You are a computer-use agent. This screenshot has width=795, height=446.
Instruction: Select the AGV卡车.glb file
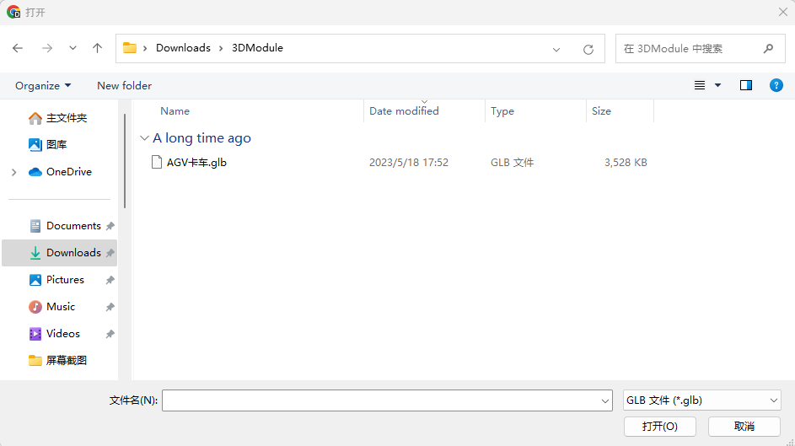[196, 163]
